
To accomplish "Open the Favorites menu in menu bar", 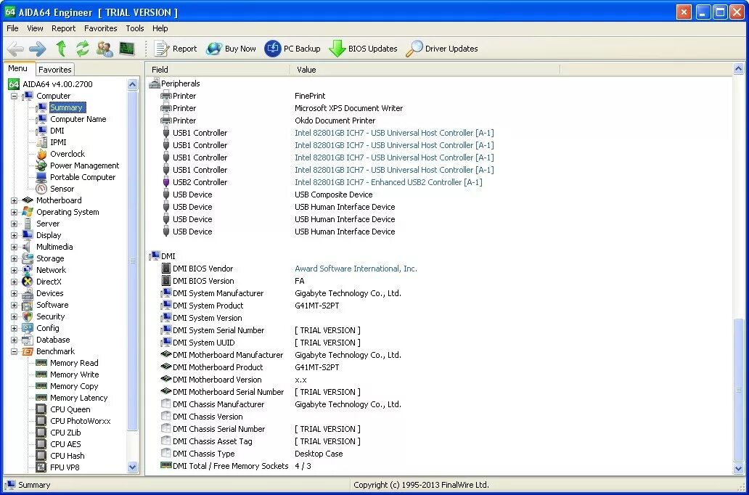I will click(100, 28).
